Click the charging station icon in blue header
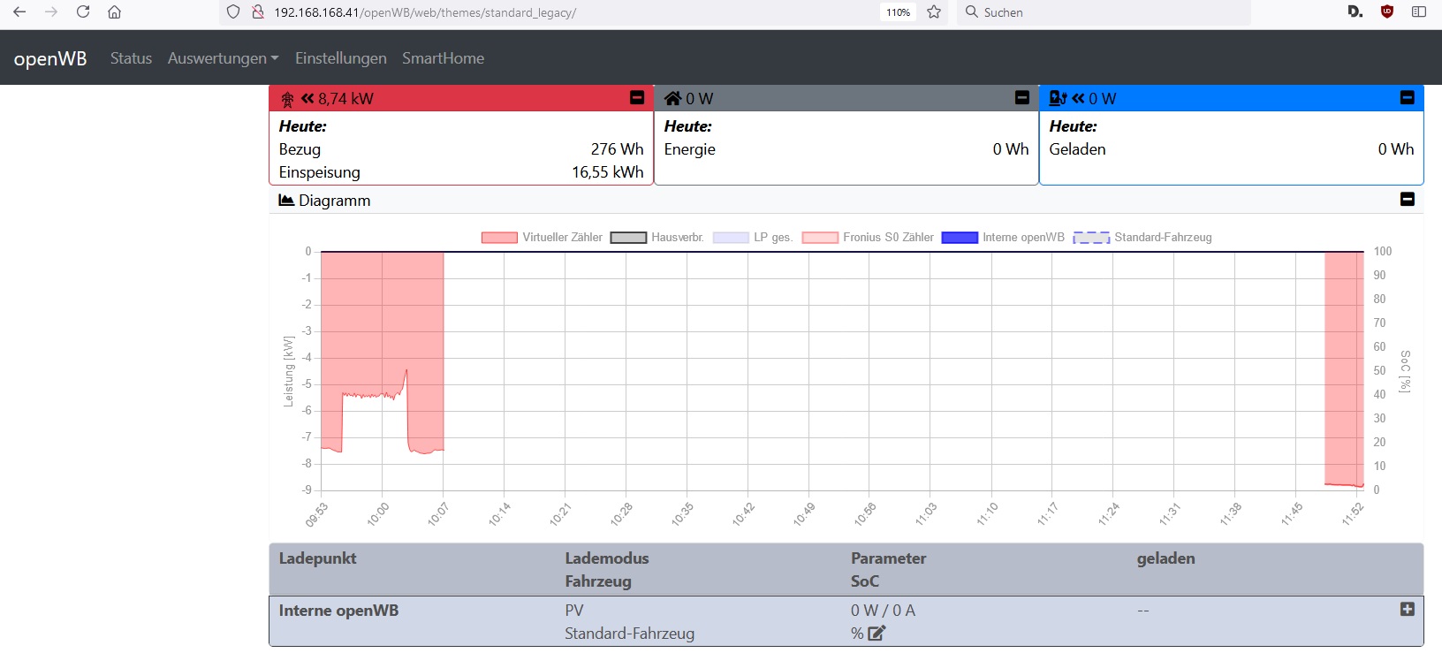This screenshot has width=1442, height=668. (1058, 98)
